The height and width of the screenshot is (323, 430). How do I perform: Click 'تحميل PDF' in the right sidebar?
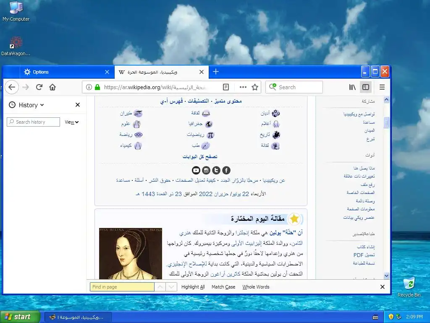coord(364,255)
